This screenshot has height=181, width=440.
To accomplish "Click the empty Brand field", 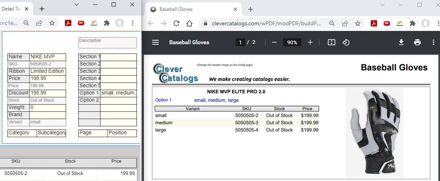I will click(x=48, y=115).
